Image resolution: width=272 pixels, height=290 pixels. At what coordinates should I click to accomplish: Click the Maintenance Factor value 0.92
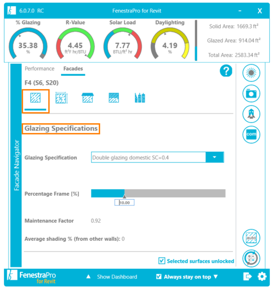tap(96, 221)
